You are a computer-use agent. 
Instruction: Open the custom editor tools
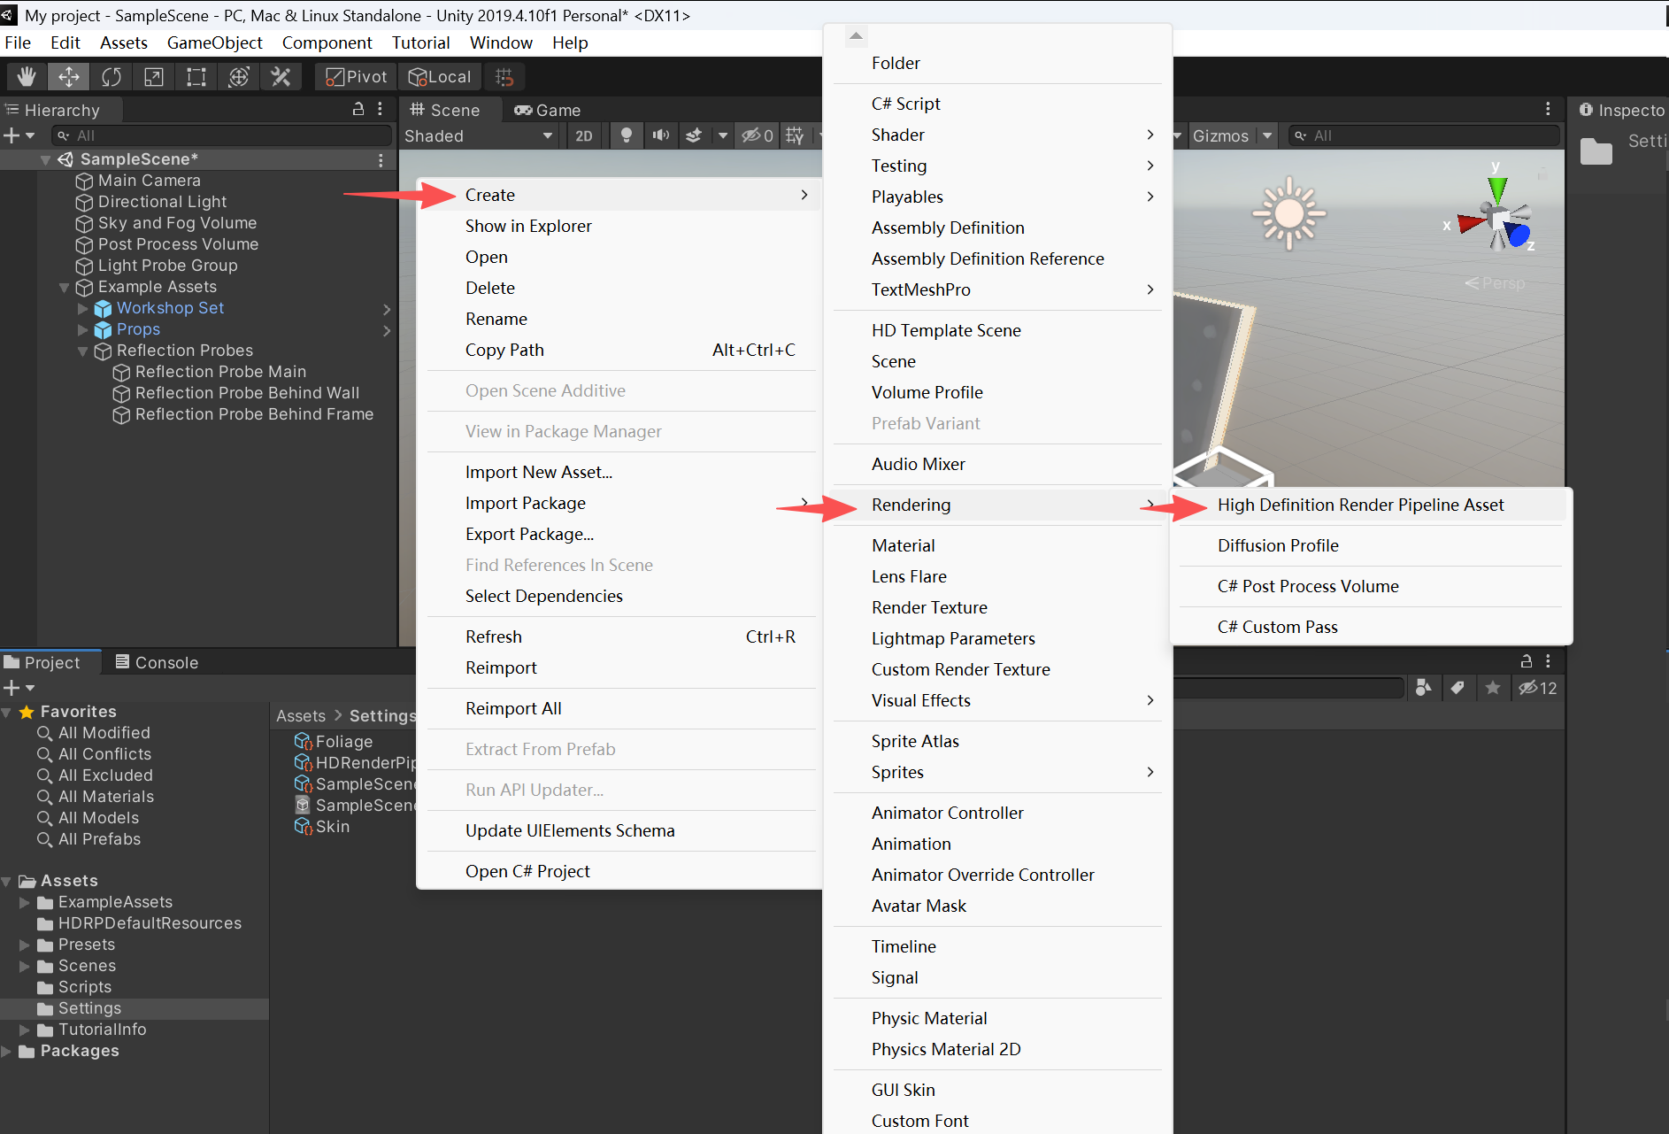point(281,77)
